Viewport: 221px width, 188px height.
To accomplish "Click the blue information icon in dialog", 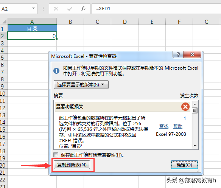I will (x=56, y=70).
